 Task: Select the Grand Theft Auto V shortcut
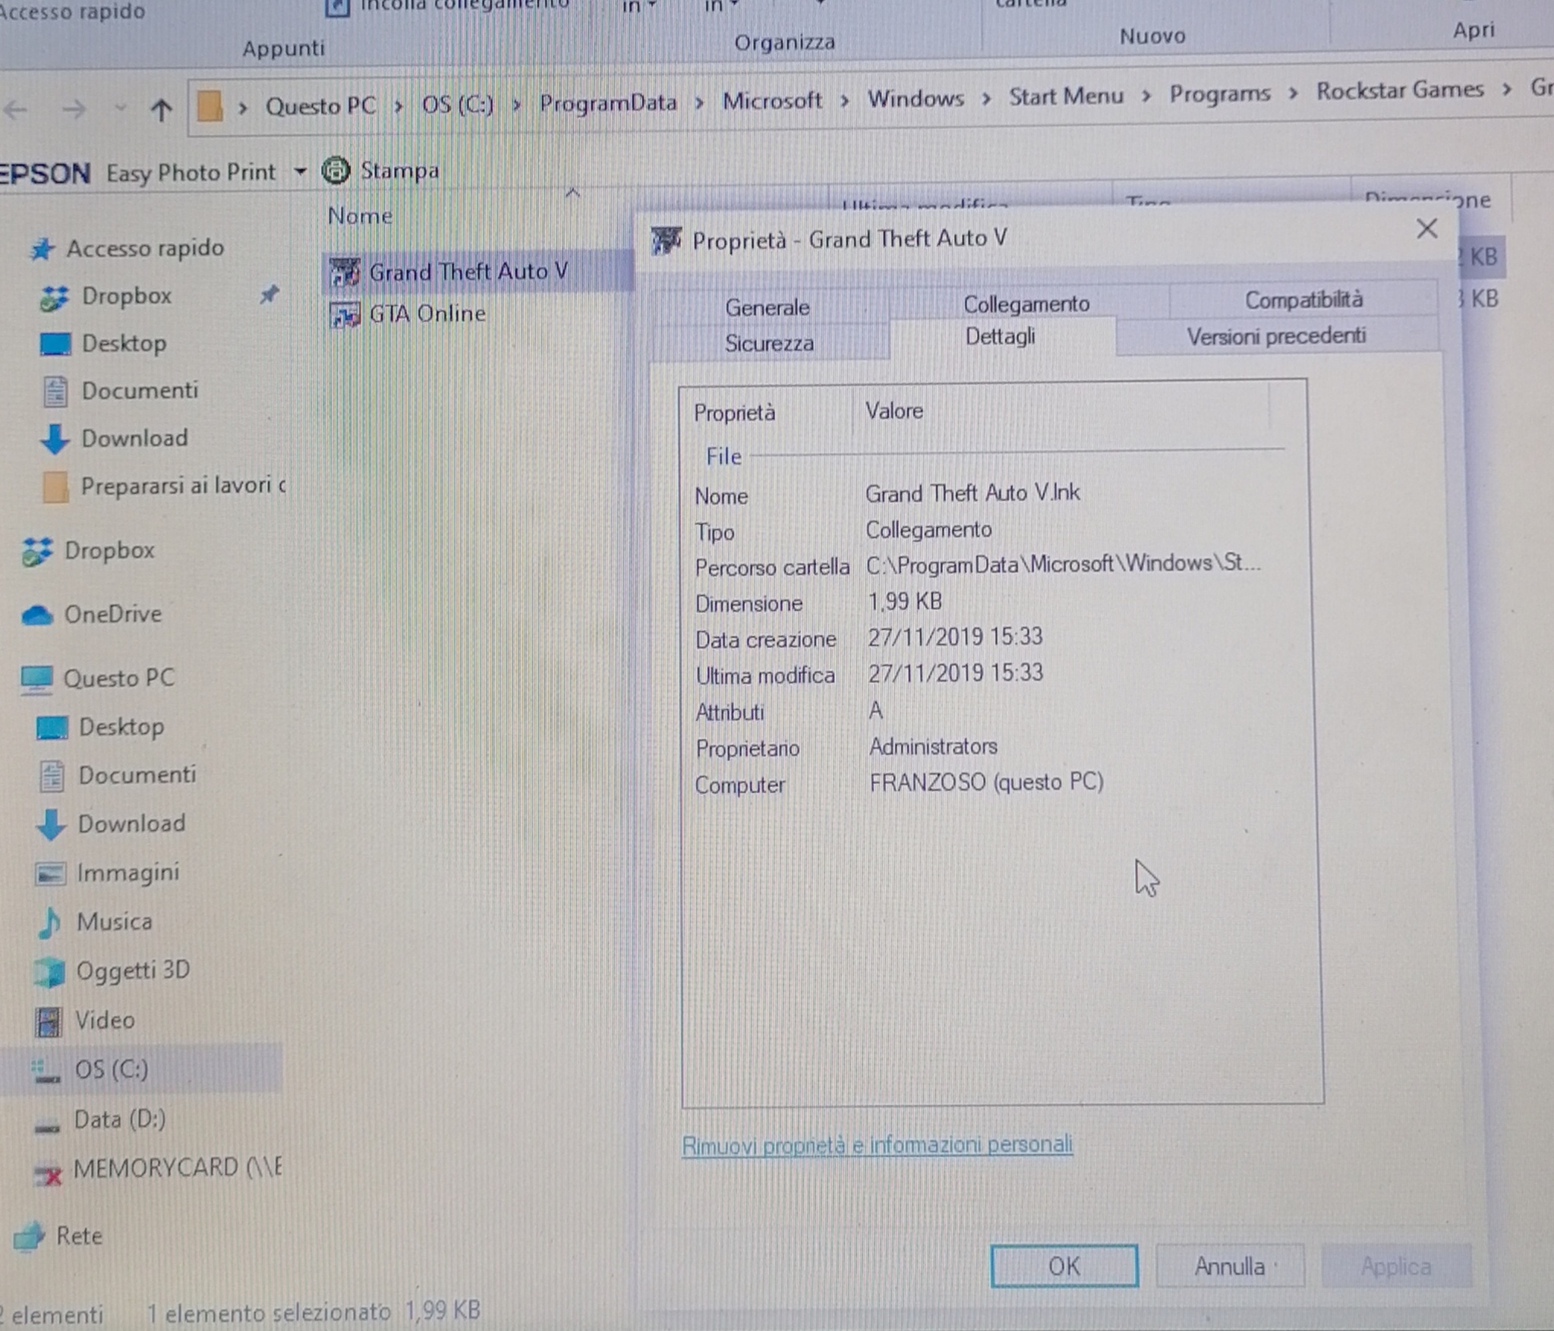[468, 272]
